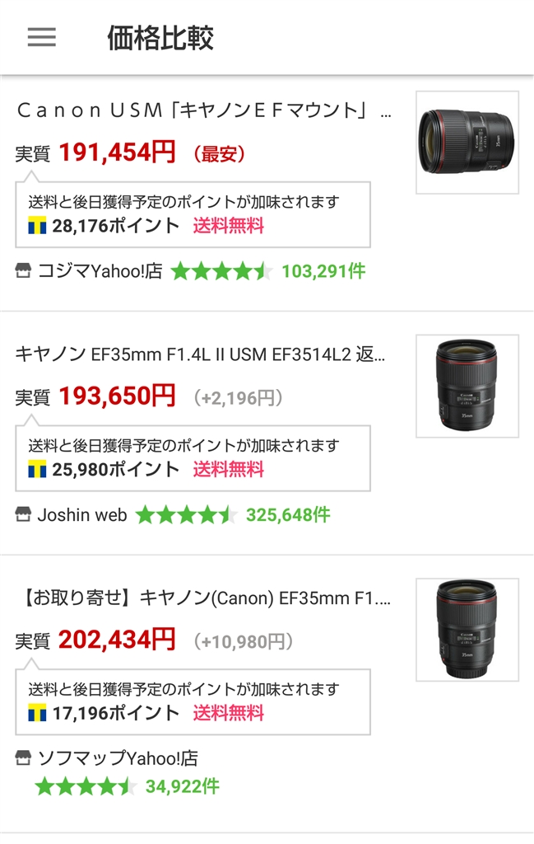Click T-point icon beside 17,196ポイント
The height and width of the screenshot is (844, 534).
(x=37, y=714)
